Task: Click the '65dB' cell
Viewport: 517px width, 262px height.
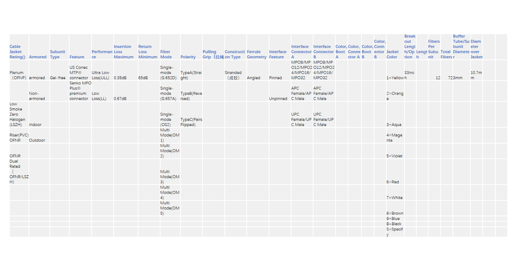Action: [x=149, y=70]
